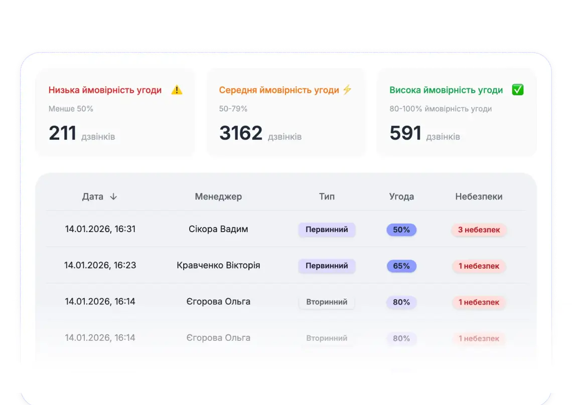Click the lightning icon on medium probability card
The height and width of the screenshot is (405, 572).
point(347,90)
